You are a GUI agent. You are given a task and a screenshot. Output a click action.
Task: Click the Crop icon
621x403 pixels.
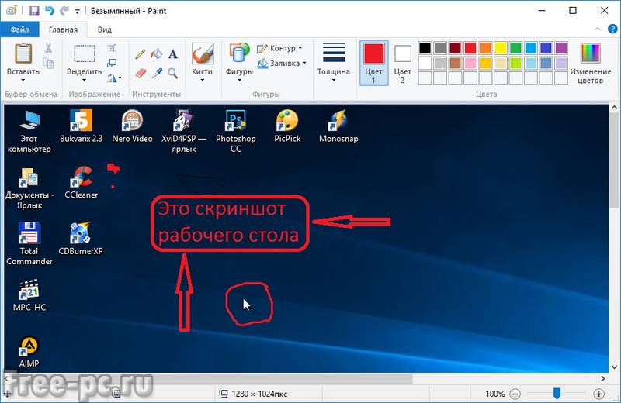(x=112, y=48)
